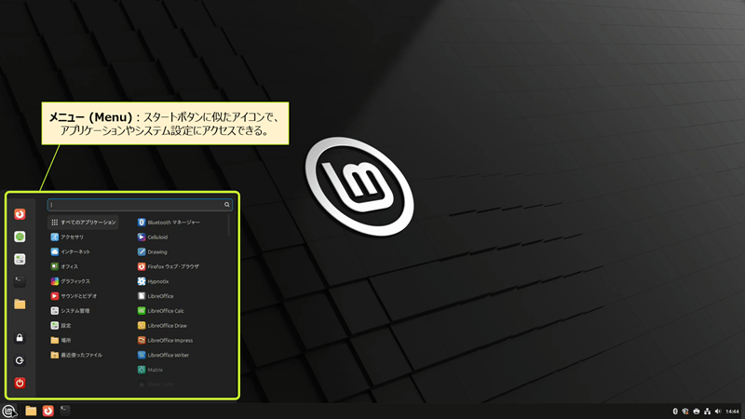Select the システム管理 category
Screen dimensions: 745x419
(x=84, y=311)
